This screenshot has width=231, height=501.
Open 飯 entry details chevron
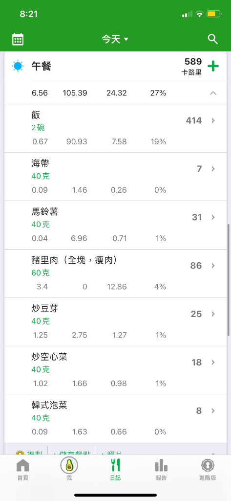[x=213, y=120]
